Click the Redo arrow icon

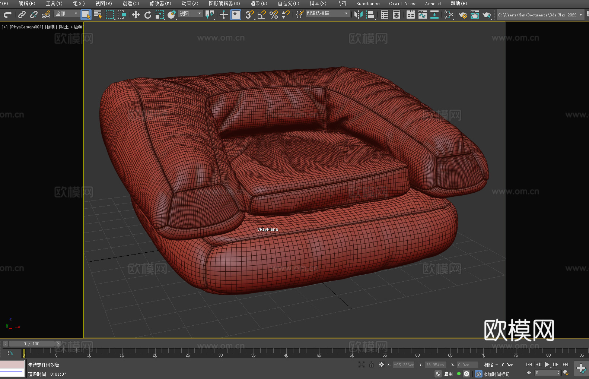tap(7, 15)
